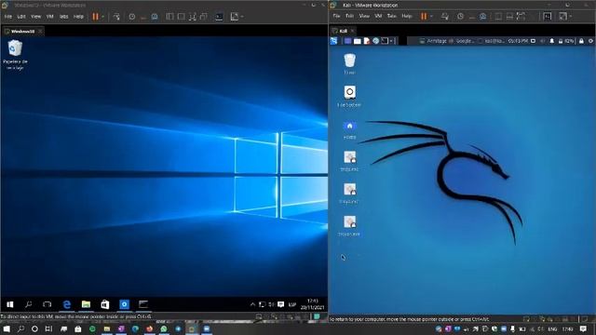Open VM menu in Kali VMware window
596x335 pixels.
click(378, 16)
